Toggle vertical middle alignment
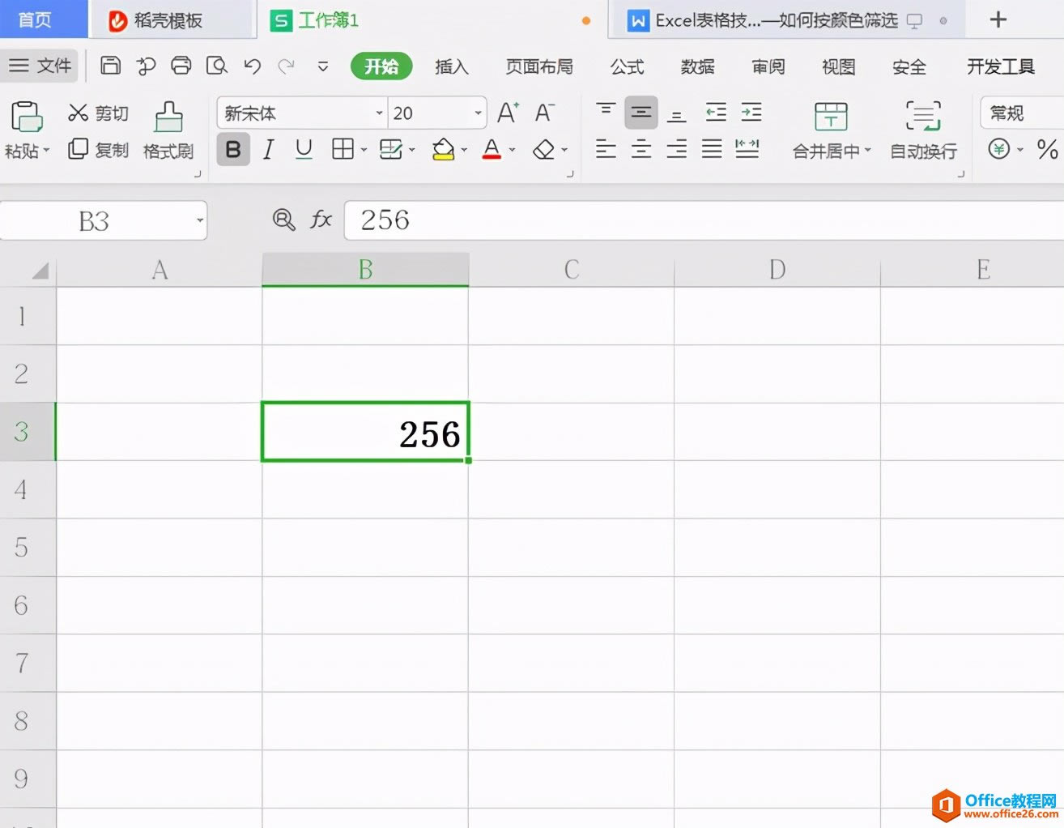This screenshot has width=1064, height=828. click(x=641, y=113)
